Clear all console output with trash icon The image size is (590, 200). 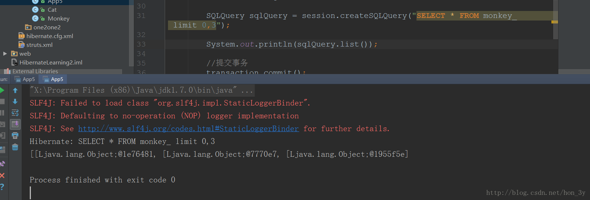[15, 147]
